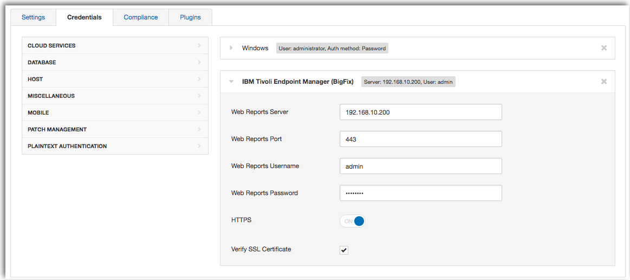630x280 pixels.
Task: Expand the Host category
Action: click(x=115, y=79)
